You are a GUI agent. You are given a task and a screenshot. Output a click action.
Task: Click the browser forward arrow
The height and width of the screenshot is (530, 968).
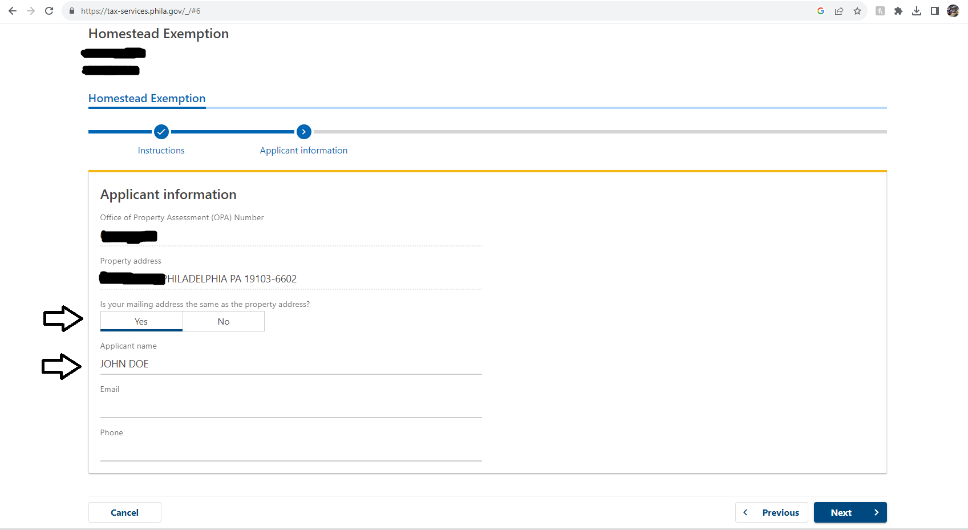pyautogui.click(x=31, y=11)
